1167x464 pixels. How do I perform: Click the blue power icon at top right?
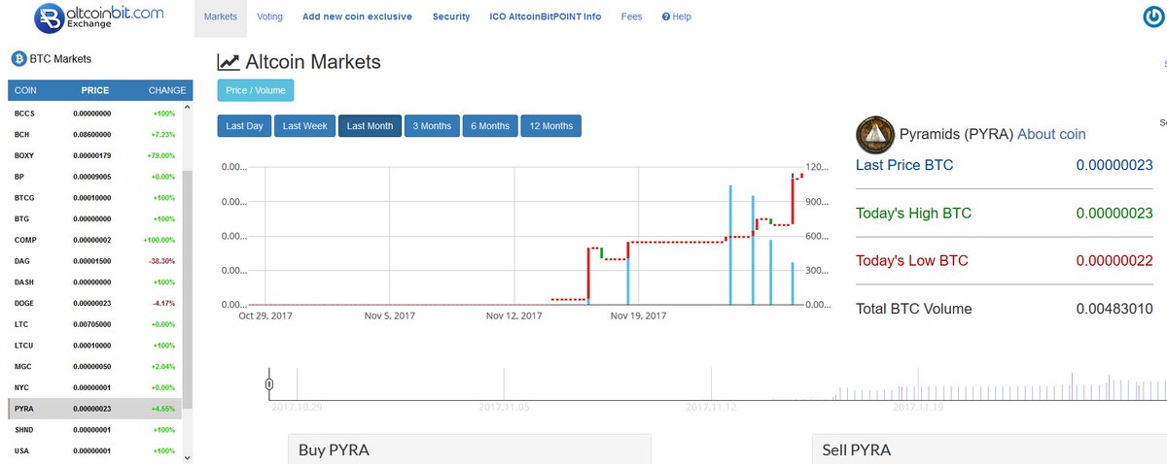[x=1154, y=17]
